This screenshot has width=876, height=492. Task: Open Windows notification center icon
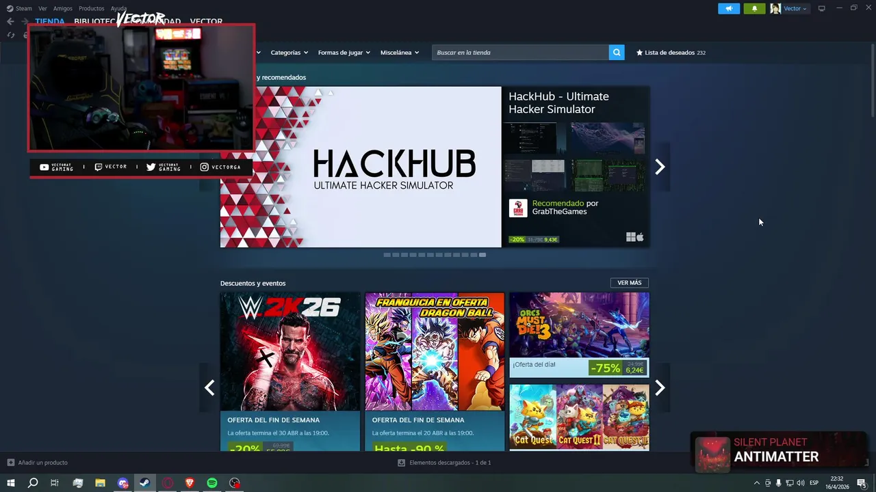point(862,483)
